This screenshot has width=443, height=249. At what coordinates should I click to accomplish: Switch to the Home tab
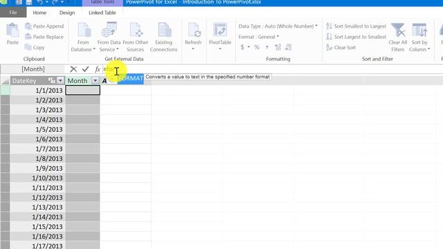(39, 12)
